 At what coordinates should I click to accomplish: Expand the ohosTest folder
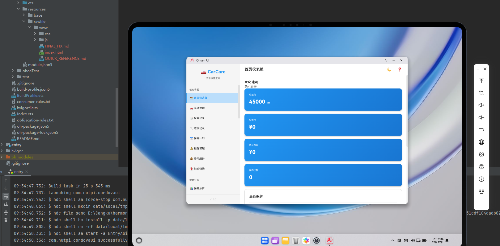click(x=13, y=71)
